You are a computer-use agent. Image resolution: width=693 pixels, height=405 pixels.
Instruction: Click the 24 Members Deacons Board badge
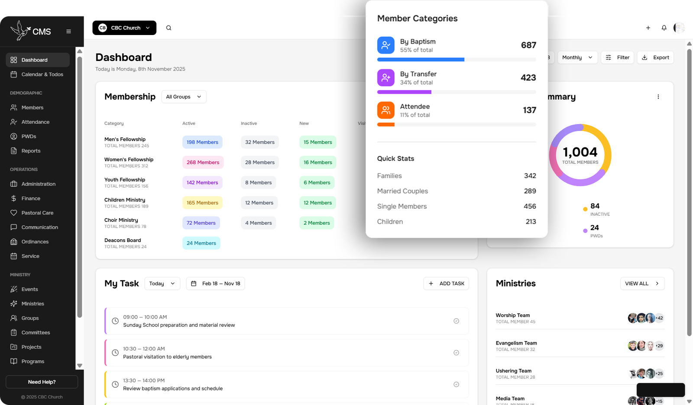[x=201, y=243]
